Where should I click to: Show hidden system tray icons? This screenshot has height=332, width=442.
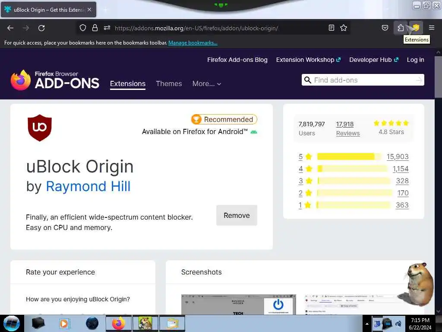(x=367, y=324)
